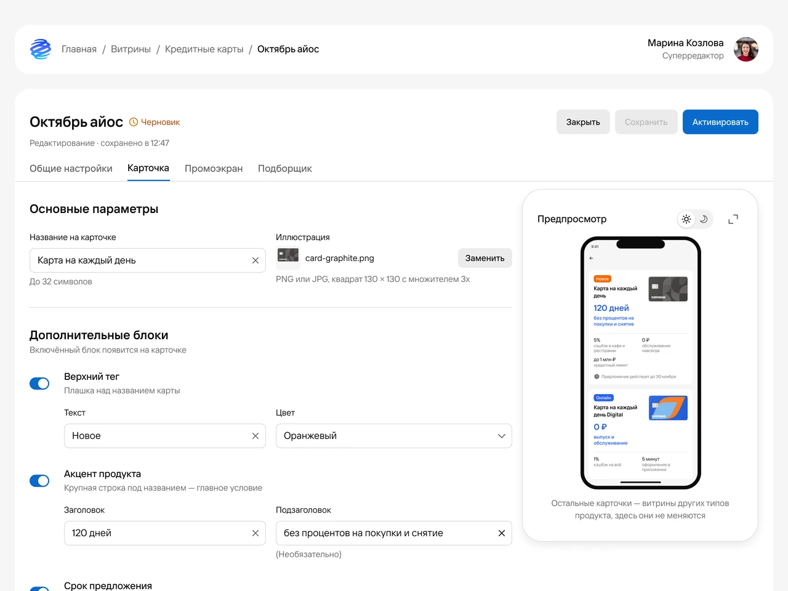Go to 'Главная' in the breadcrumb

click(x=79, y=49)
